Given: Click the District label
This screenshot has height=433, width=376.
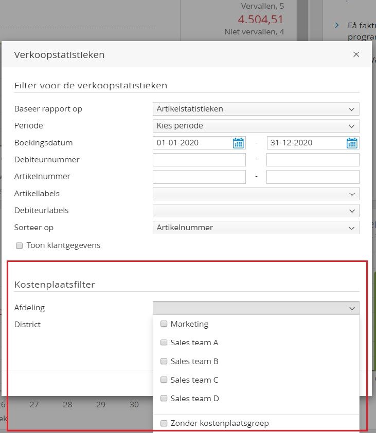Looking at the screenshot, I should [27, 325].
